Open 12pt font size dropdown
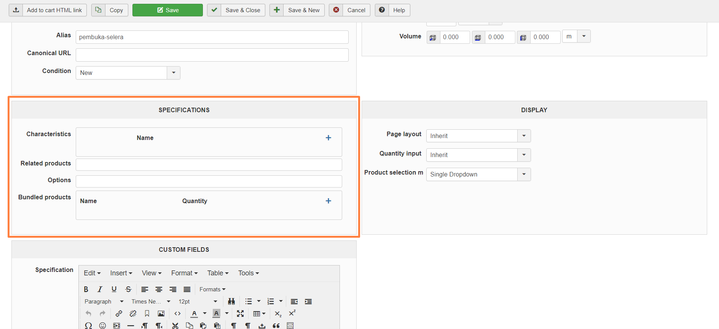The height and width of the screenshot is (329, 719). click(198, 302)
